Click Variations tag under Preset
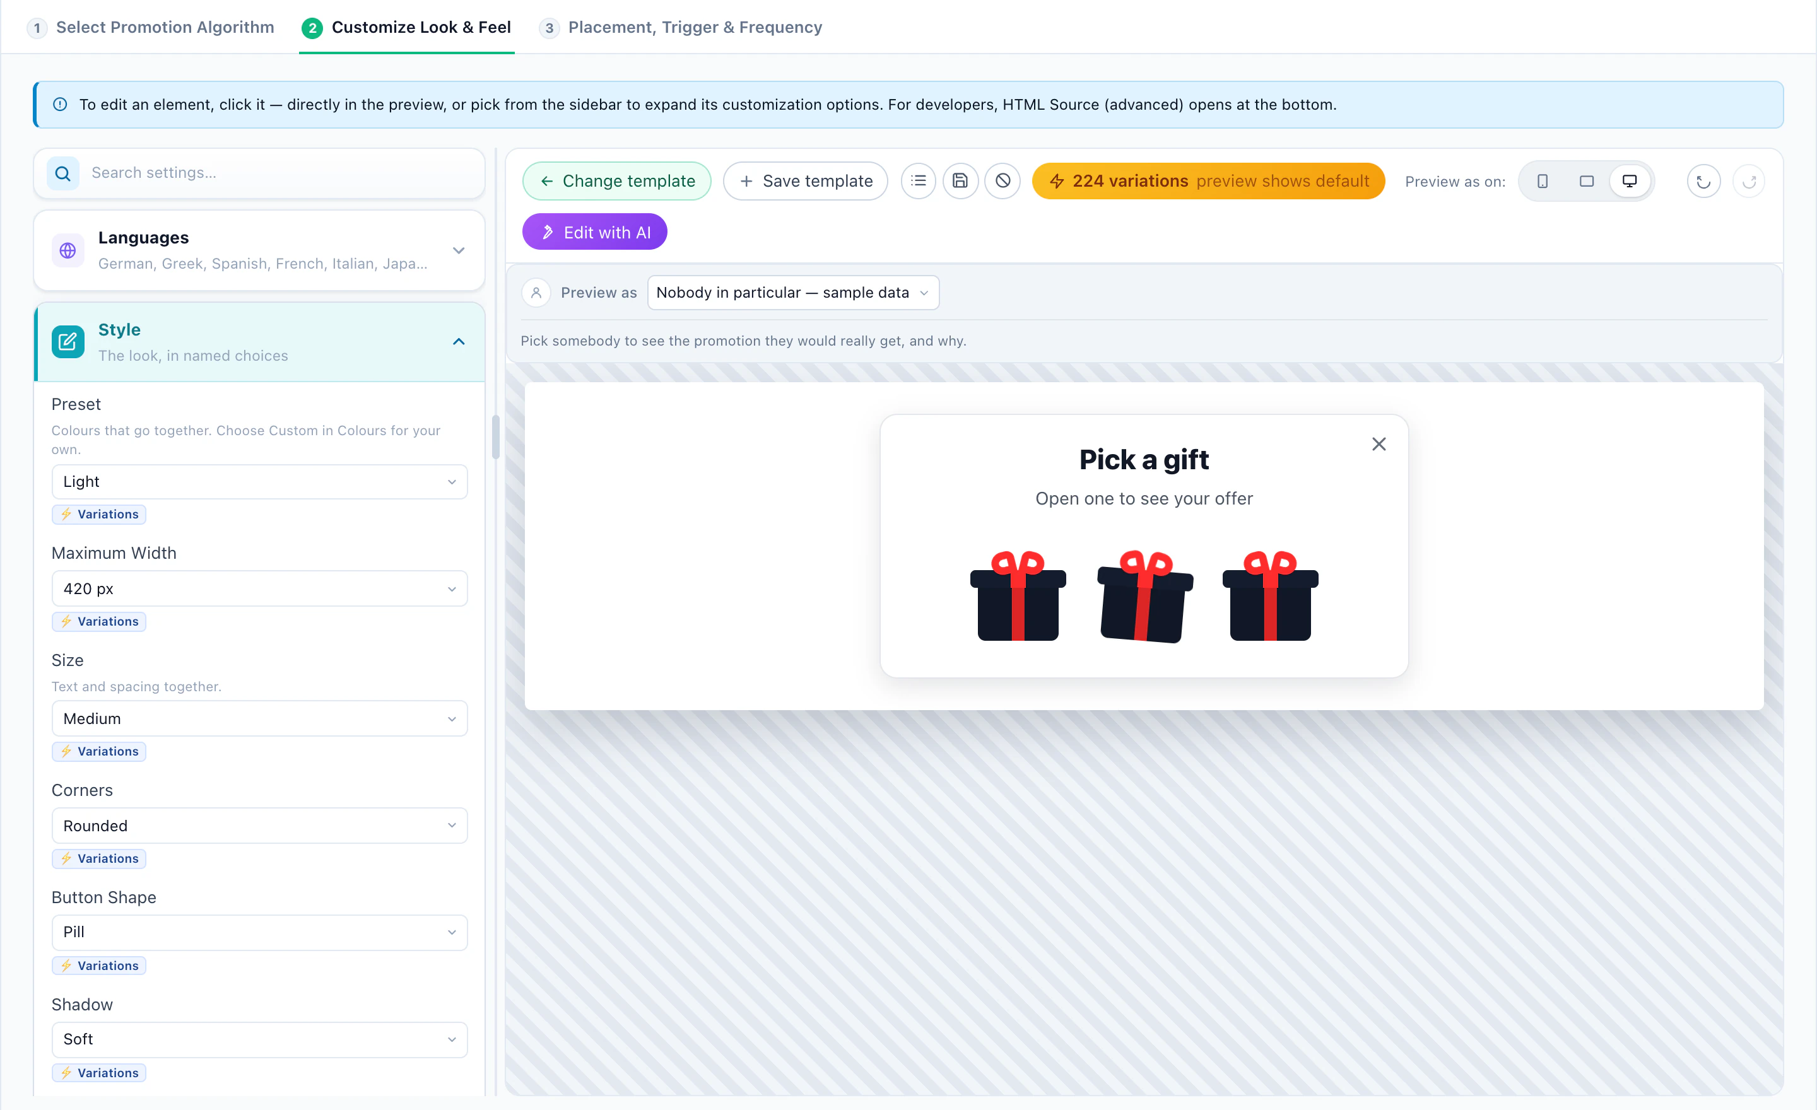This screenshot has height=1110, width=1817. (99, 515)
